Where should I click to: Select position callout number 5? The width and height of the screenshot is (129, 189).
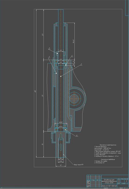click(72, 56)
